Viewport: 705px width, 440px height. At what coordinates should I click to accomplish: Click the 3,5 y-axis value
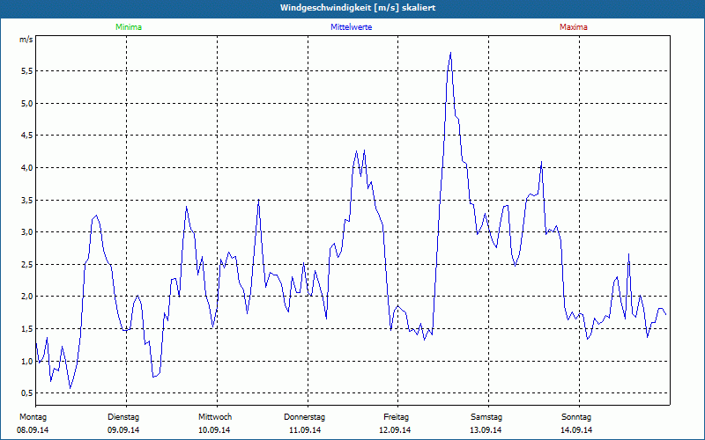(x=27, y=200)
